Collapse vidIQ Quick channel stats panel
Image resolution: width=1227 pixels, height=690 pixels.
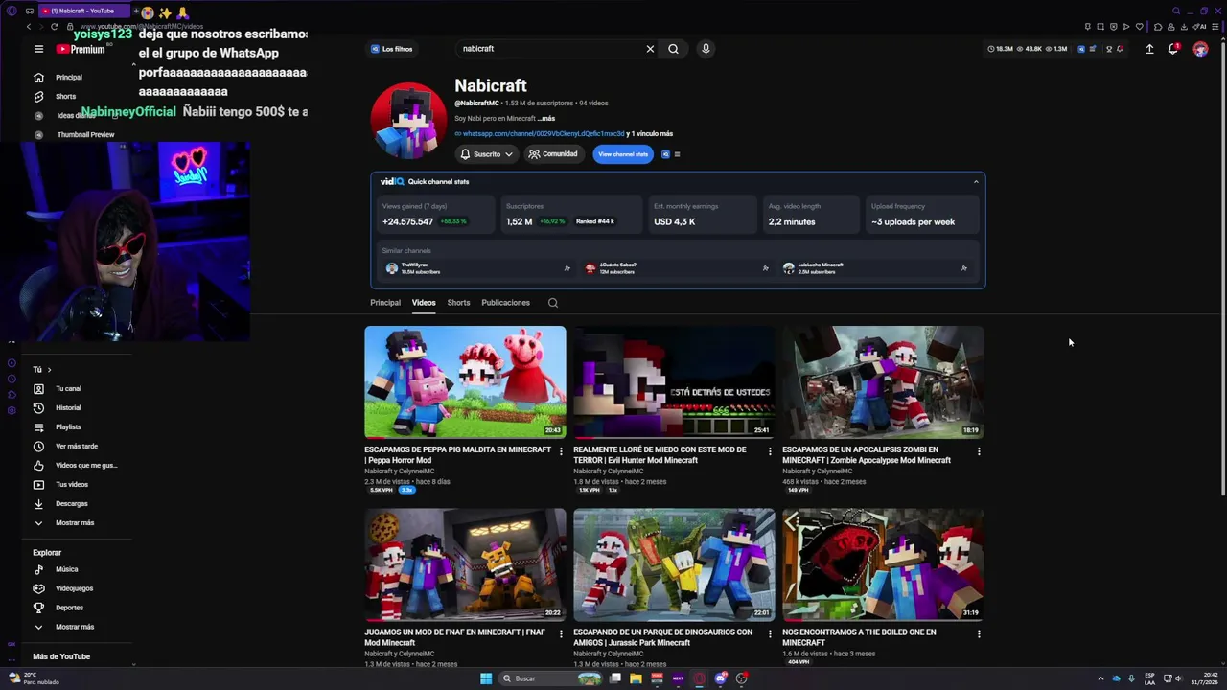[976, 182]
